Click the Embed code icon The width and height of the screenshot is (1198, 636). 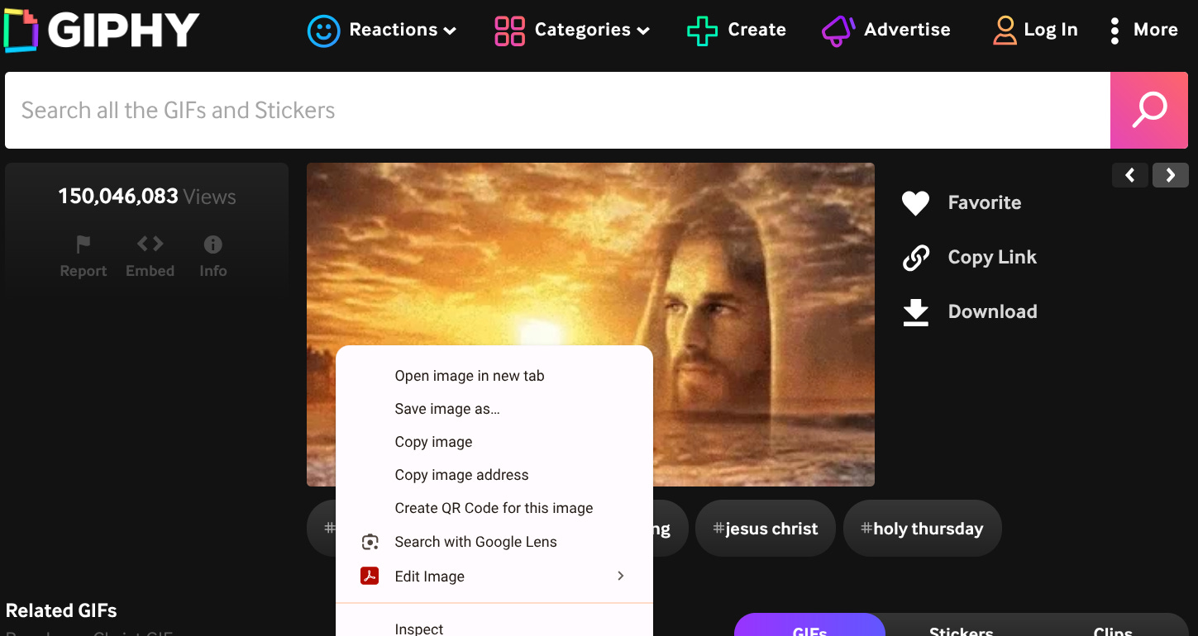point(150,244)
